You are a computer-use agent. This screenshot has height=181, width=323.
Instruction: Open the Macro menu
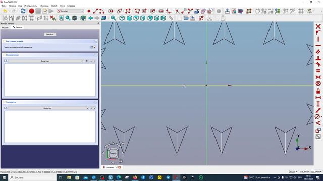[x=44, y=6]
